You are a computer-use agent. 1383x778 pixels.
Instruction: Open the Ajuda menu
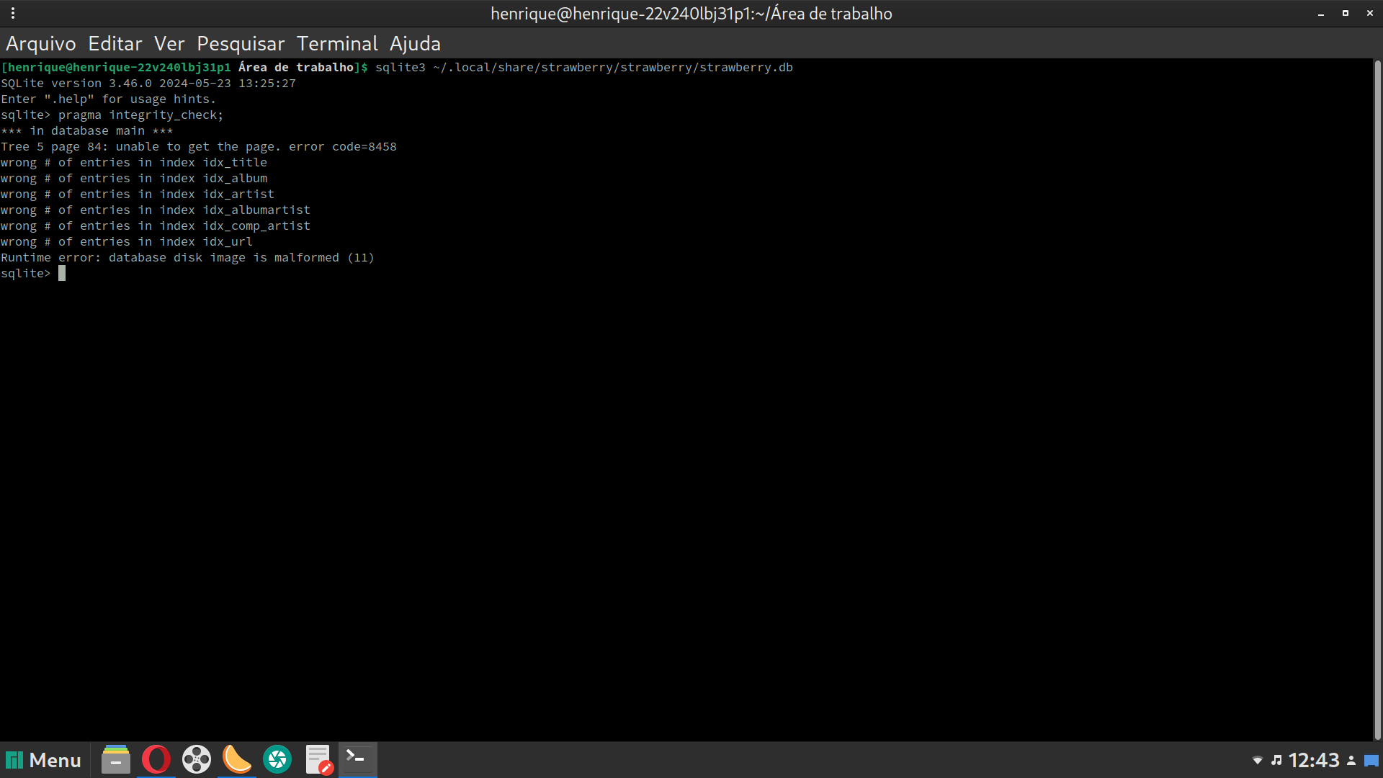pyautogui.click(x=415, y=44)
